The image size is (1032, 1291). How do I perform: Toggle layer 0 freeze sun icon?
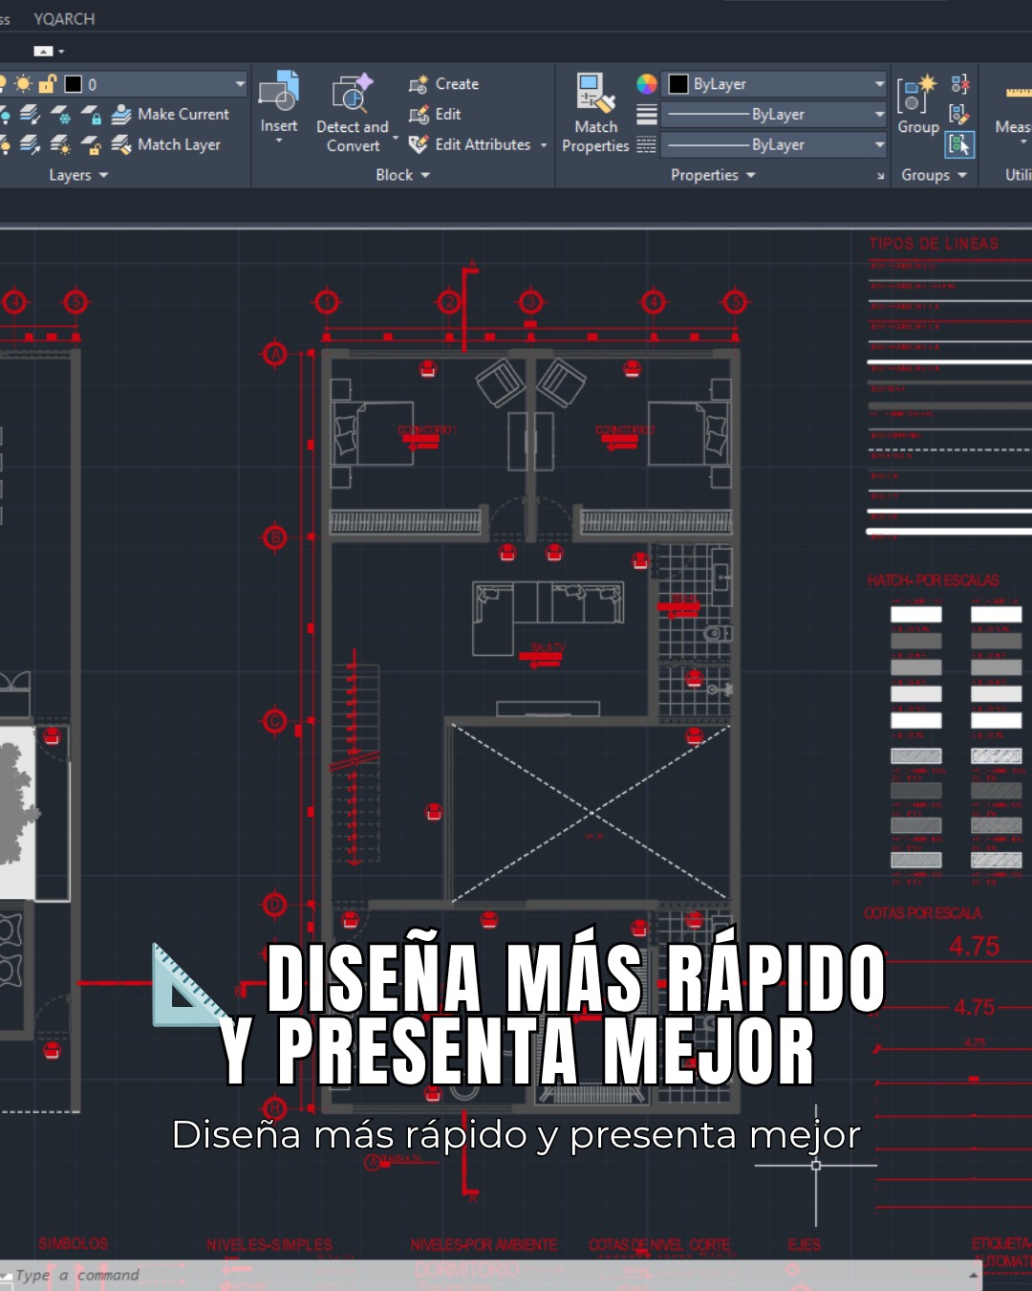tap(24, 84)
